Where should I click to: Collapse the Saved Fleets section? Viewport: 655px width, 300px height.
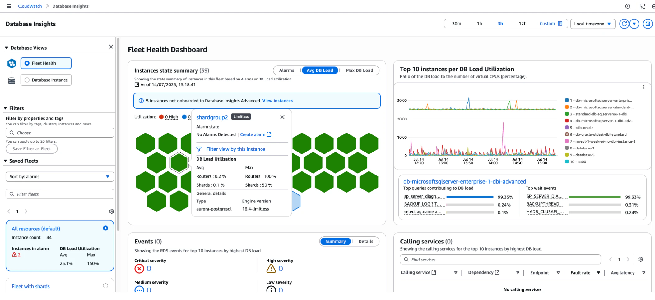coord(5,161)
